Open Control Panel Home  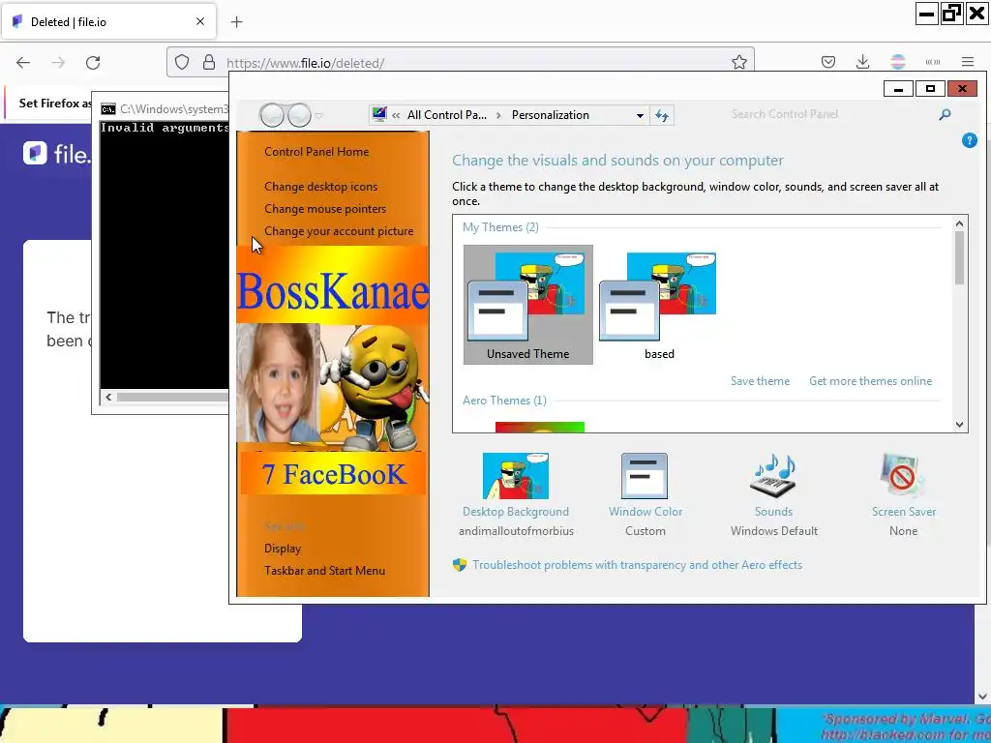click(x=316, y=152)
